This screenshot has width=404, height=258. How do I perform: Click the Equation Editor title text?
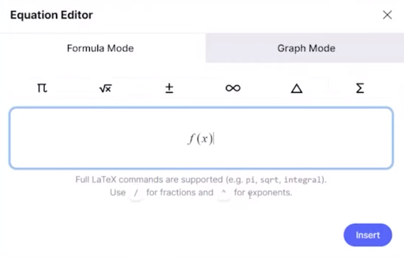click(x=51, y=15)
